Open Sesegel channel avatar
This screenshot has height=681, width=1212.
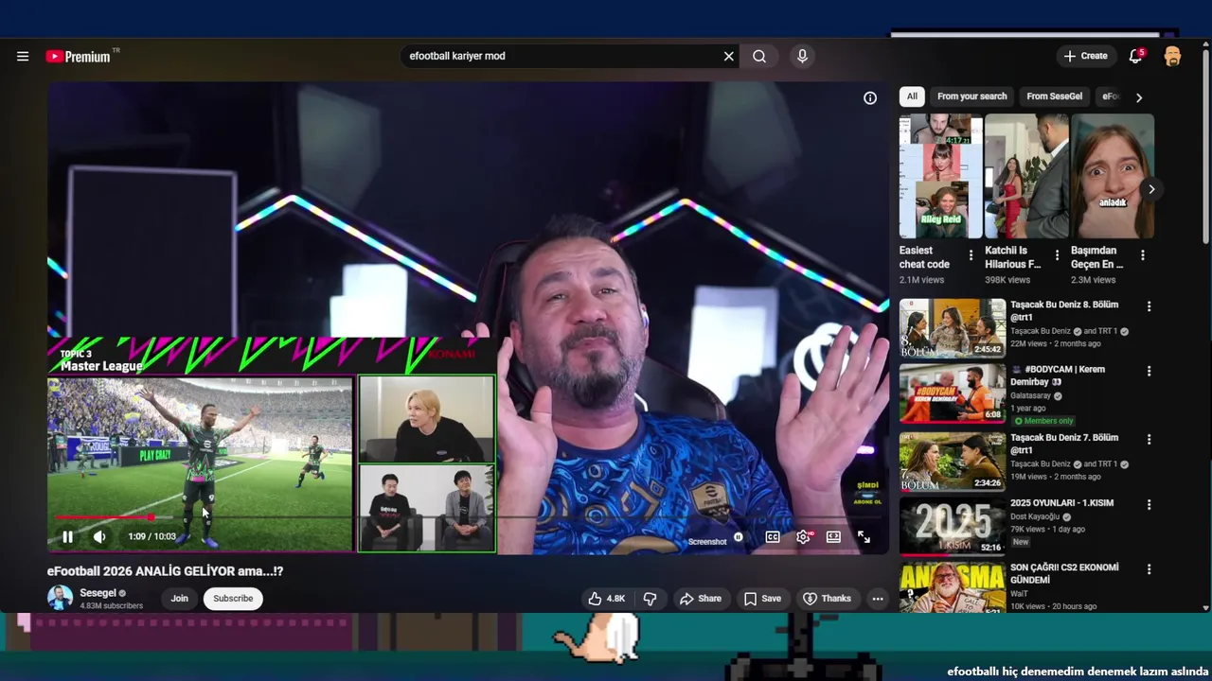60,598
